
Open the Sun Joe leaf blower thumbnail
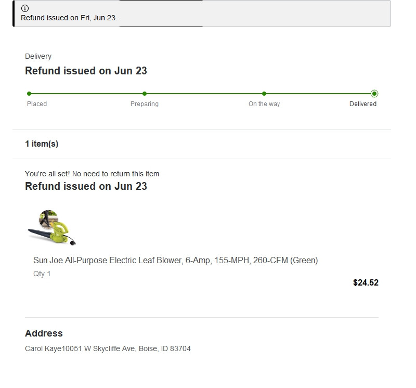tap(52, 228)
